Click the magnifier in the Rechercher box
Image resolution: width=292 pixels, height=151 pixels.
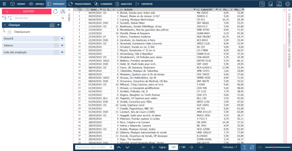tap(63, 18)
